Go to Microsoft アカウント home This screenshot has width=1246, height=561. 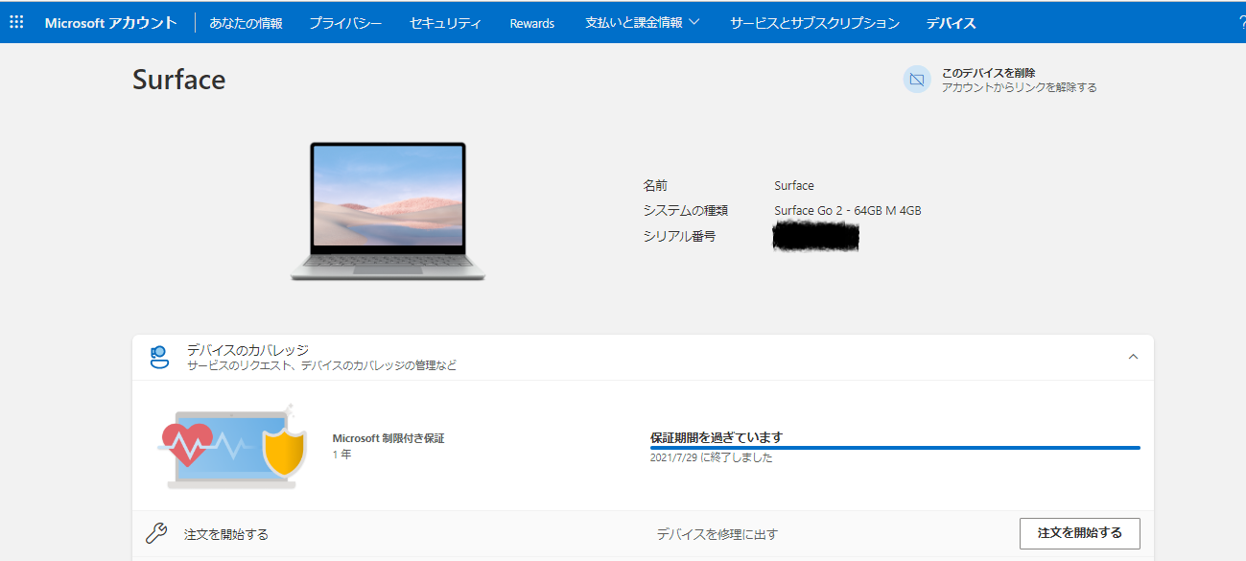tap(110, 22)
